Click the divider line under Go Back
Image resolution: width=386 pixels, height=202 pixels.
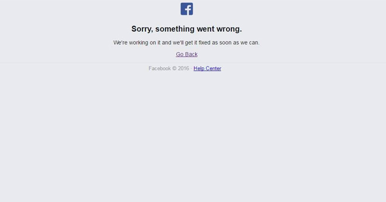point(193,63)
